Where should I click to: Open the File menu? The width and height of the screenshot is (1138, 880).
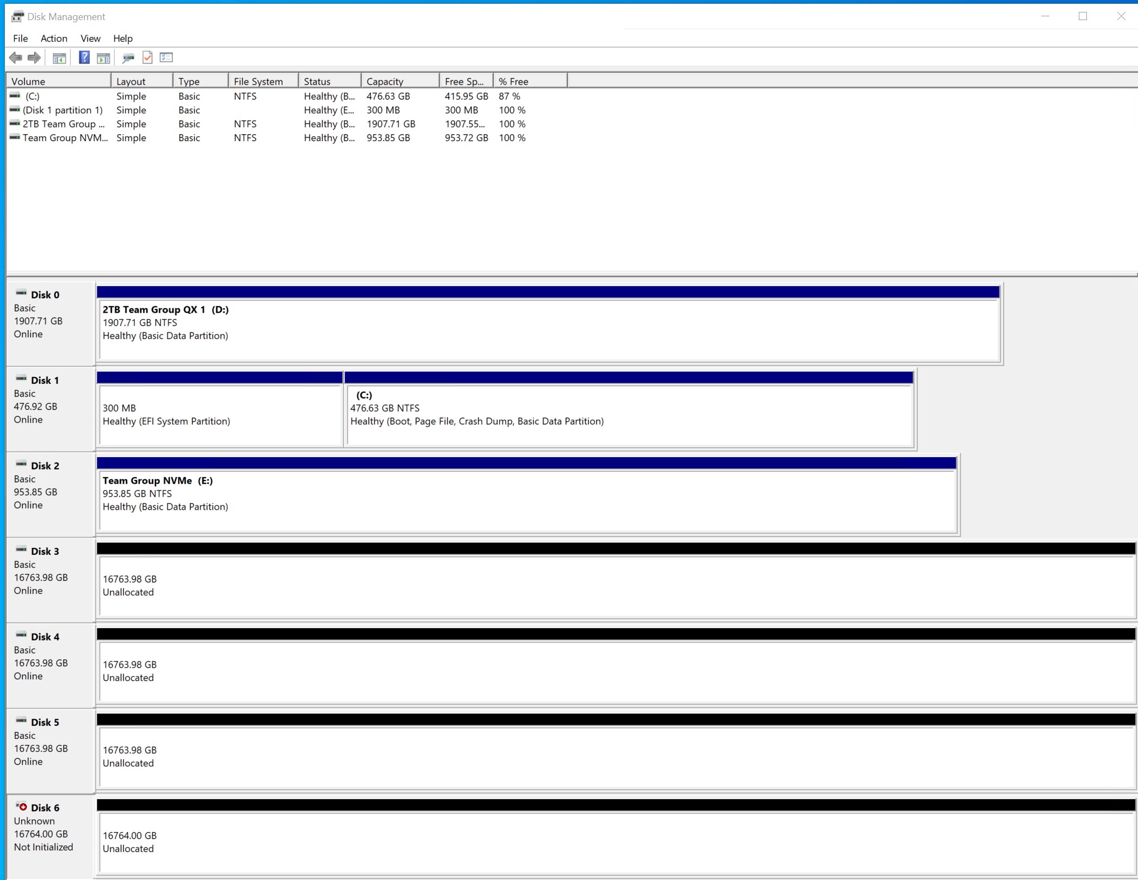(x=20, y=39)
